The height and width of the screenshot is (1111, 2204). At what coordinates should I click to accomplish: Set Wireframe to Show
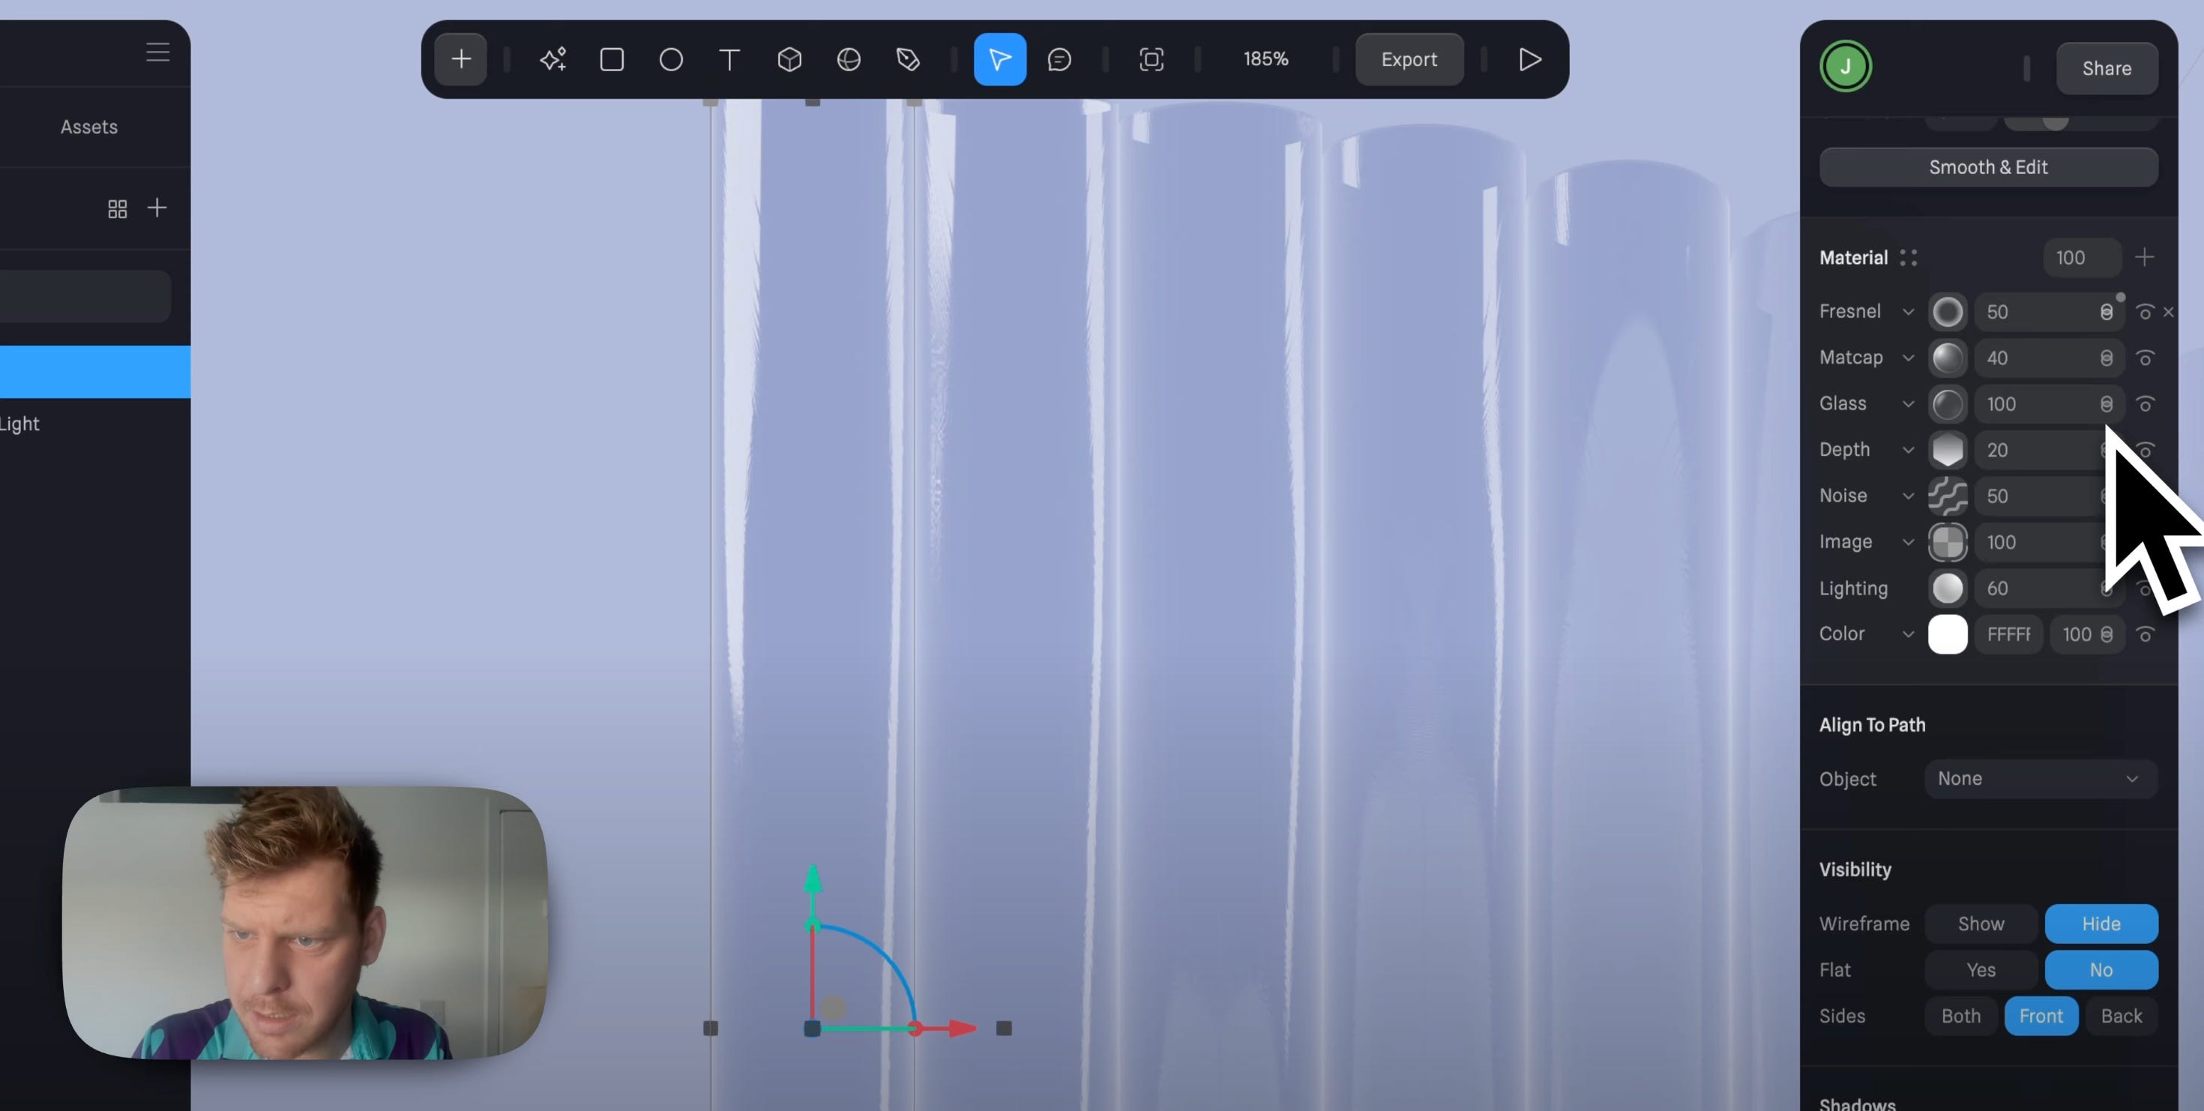tap(1981, 924)
